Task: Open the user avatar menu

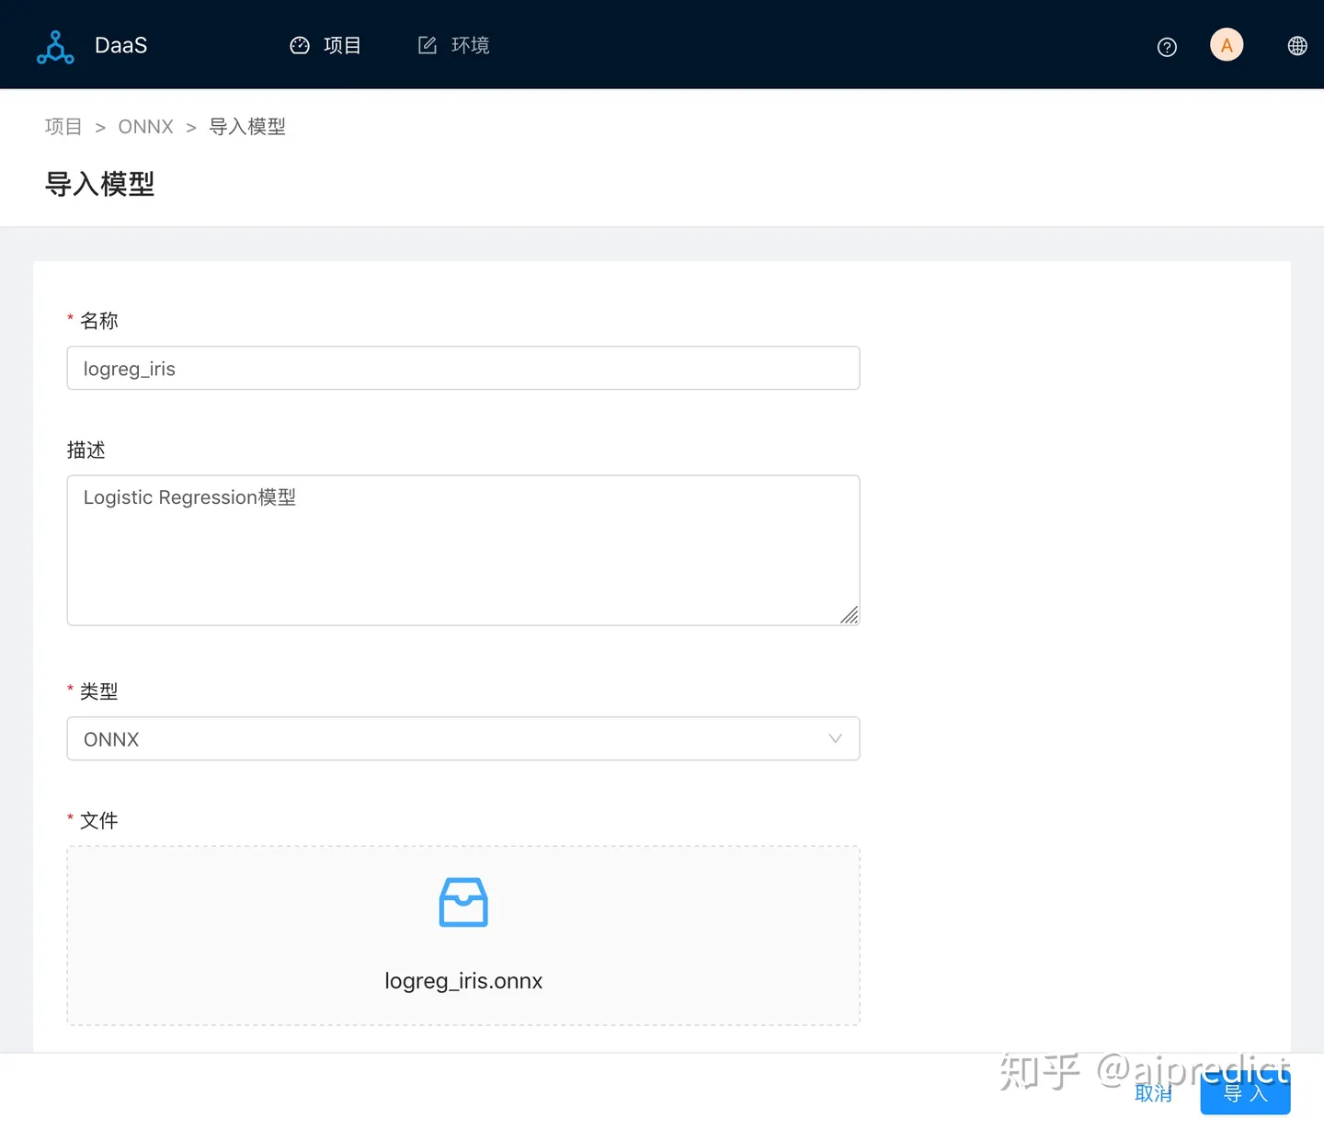Action: click(1227, 44)
